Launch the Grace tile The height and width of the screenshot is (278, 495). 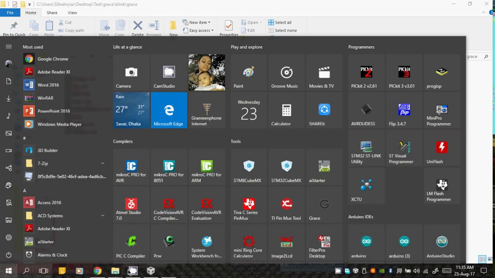coord(324,205)
